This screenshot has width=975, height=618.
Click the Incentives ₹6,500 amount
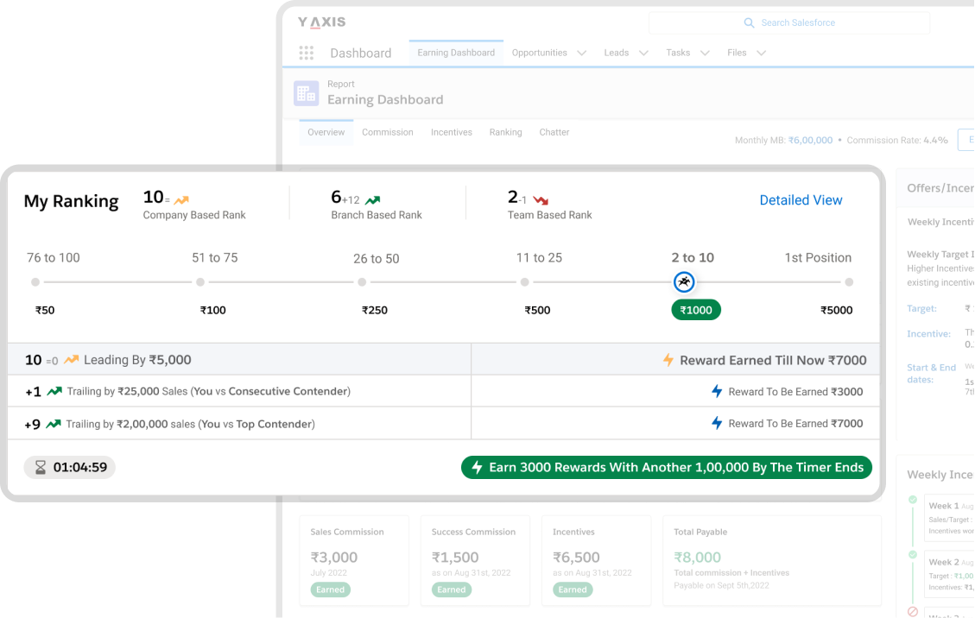576,557
